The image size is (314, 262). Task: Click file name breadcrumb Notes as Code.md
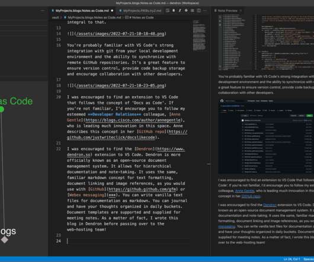pos(94,18)
